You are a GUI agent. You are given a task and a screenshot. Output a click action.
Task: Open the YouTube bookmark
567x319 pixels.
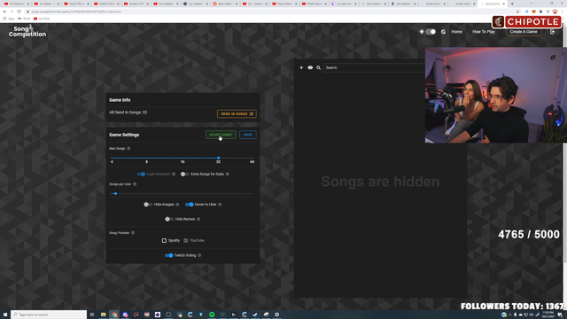[x=42, y=19]
